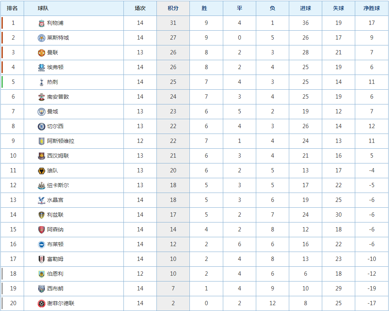Sort table by 积分 column header
Viewport: 389px width, 311px height.
point(173,8)
